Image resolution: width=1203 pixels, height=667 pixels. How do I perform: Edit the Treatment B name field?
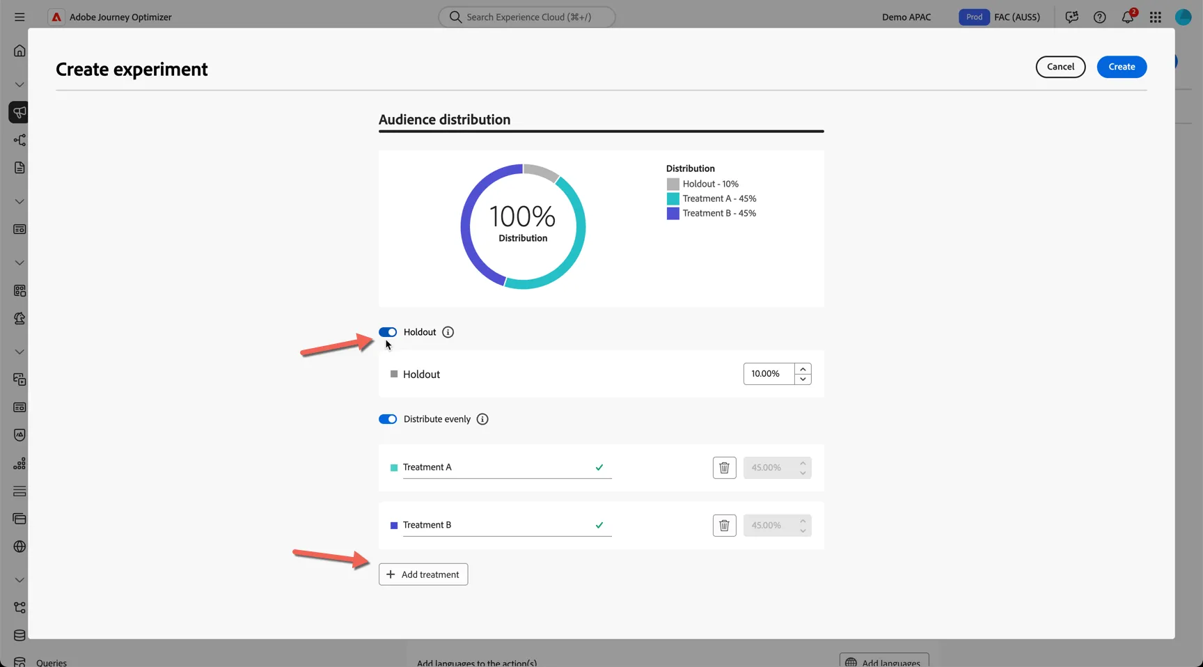(x=507, y=525)
